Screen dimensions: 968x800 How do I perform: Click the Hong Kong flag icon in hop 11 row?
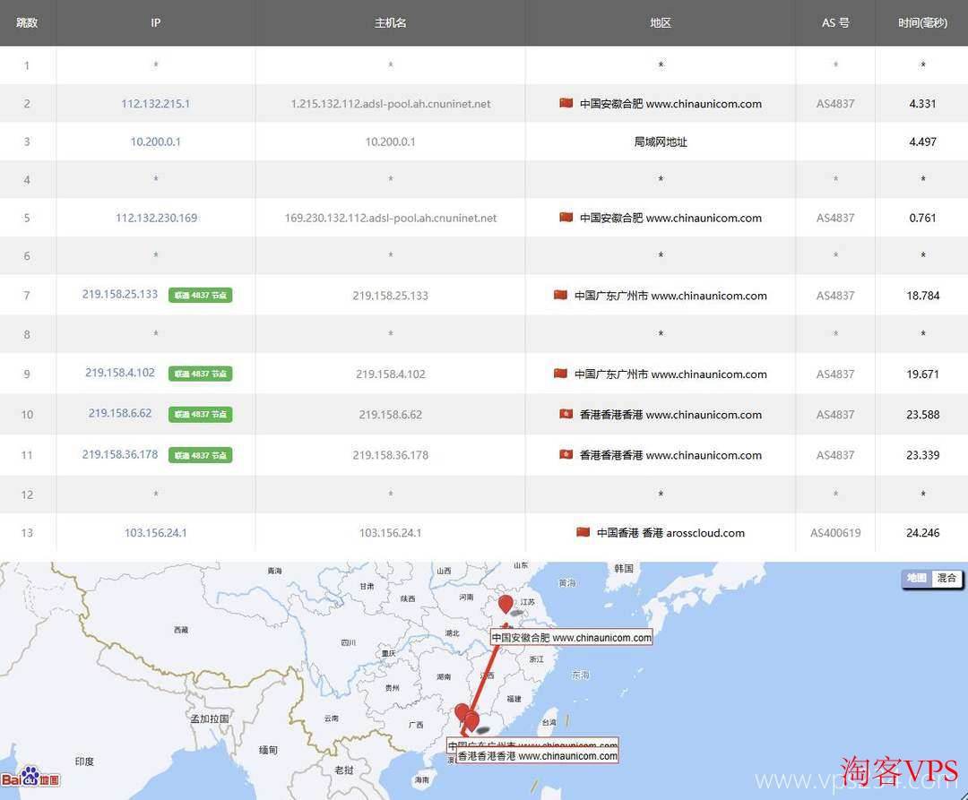click(x=566, y=454)
